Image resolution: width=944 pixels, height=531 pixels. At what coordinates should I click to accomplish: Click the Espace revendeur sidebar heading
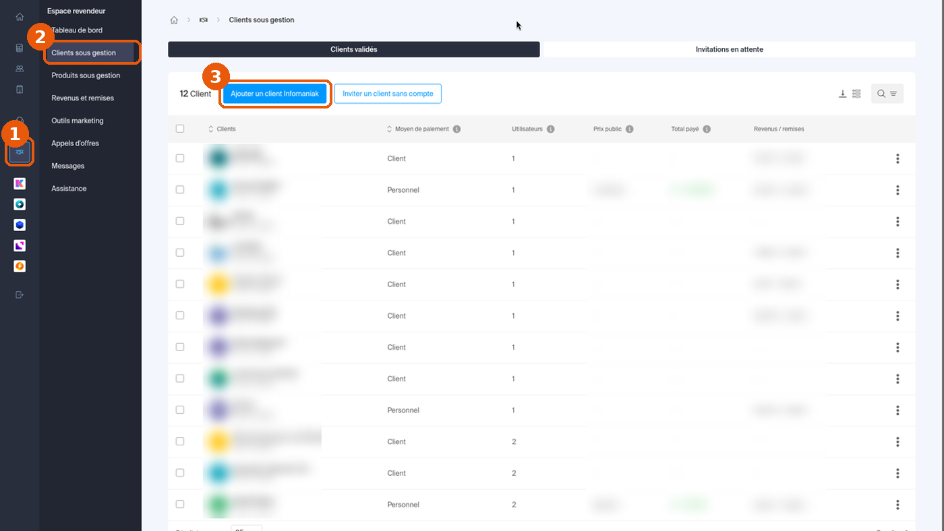pos(76,11)
